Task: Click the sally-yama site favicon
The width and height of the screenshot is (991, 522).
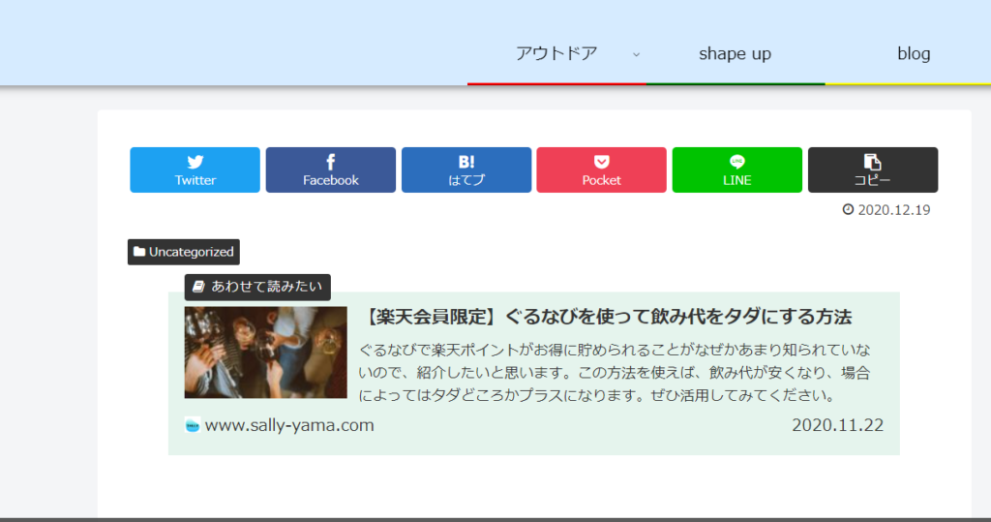Action: pyautogui.click(x=193, y=425)
